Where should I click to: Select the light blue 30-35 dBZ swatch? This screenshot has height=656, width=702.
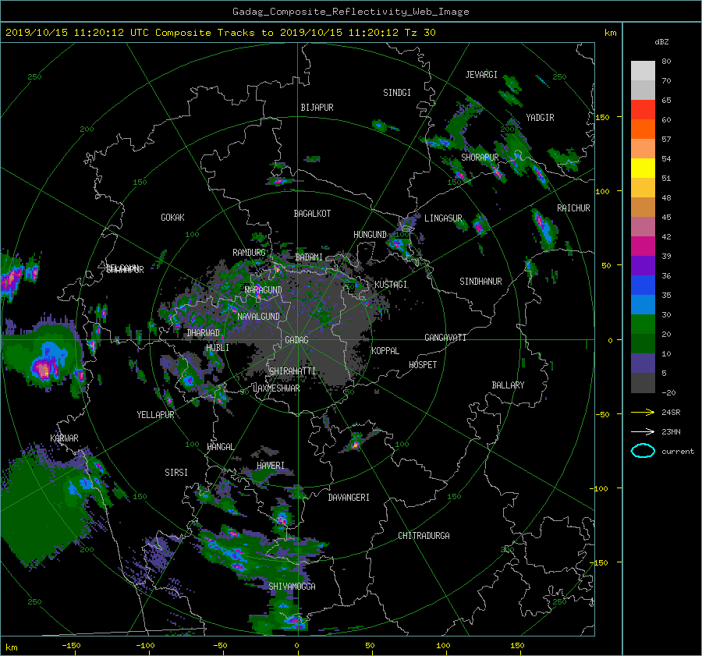[643, 305]
